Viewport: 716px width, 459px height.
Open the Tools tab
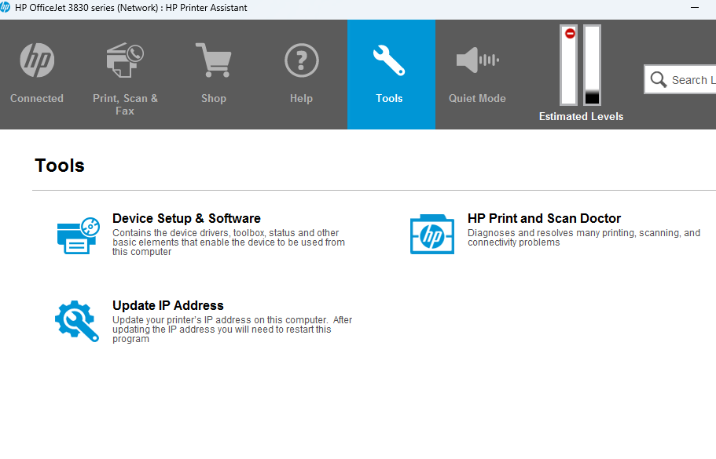tap(389, 75)
